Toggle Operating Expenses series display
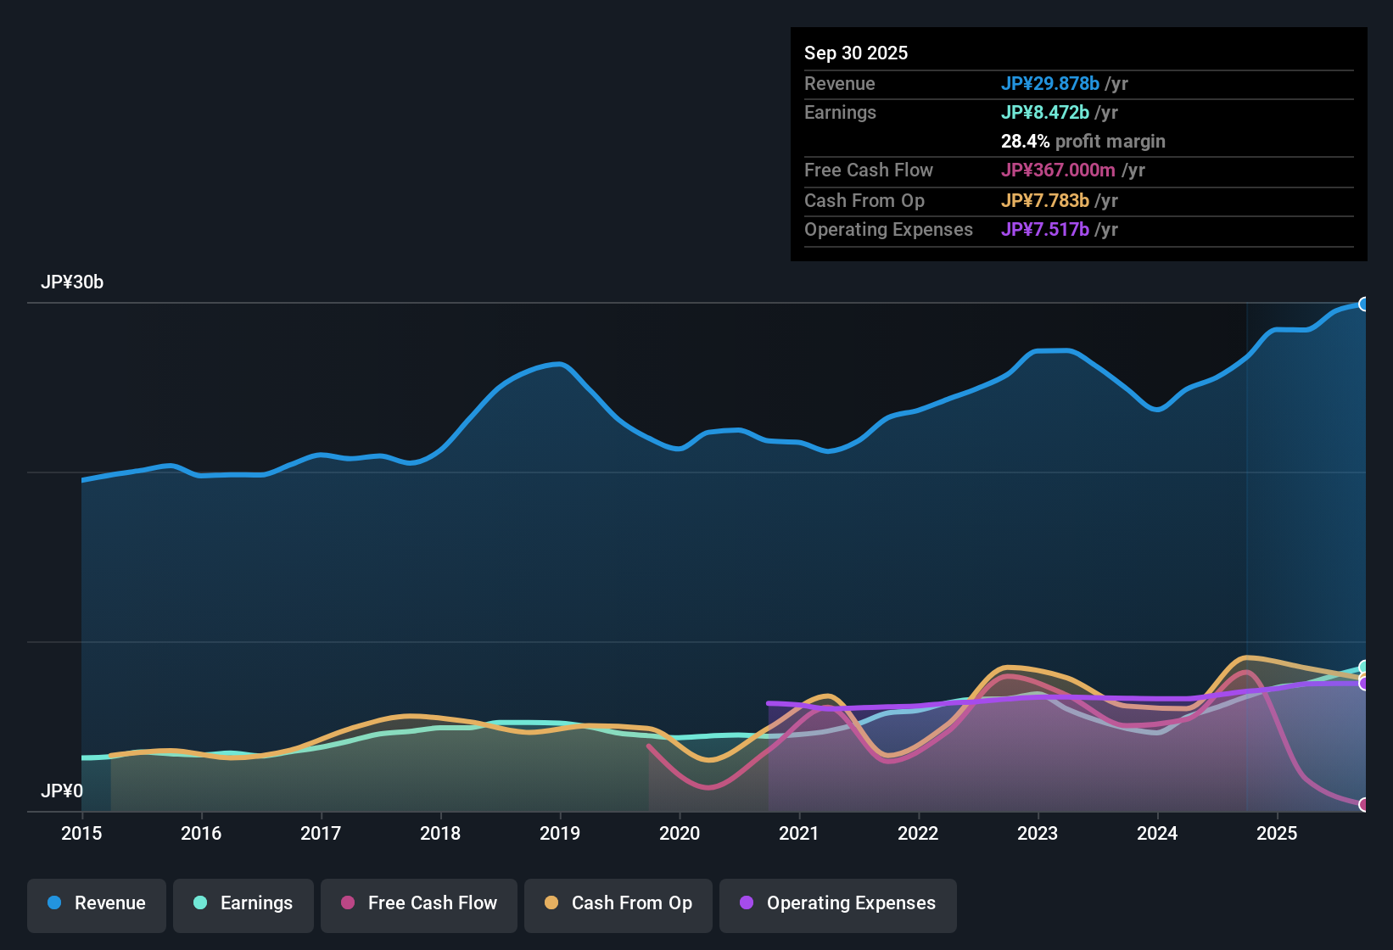 point(837,903)
